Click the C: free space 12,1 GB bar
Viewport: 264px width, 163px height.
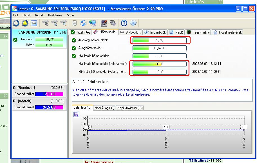(x=49, y=94)
